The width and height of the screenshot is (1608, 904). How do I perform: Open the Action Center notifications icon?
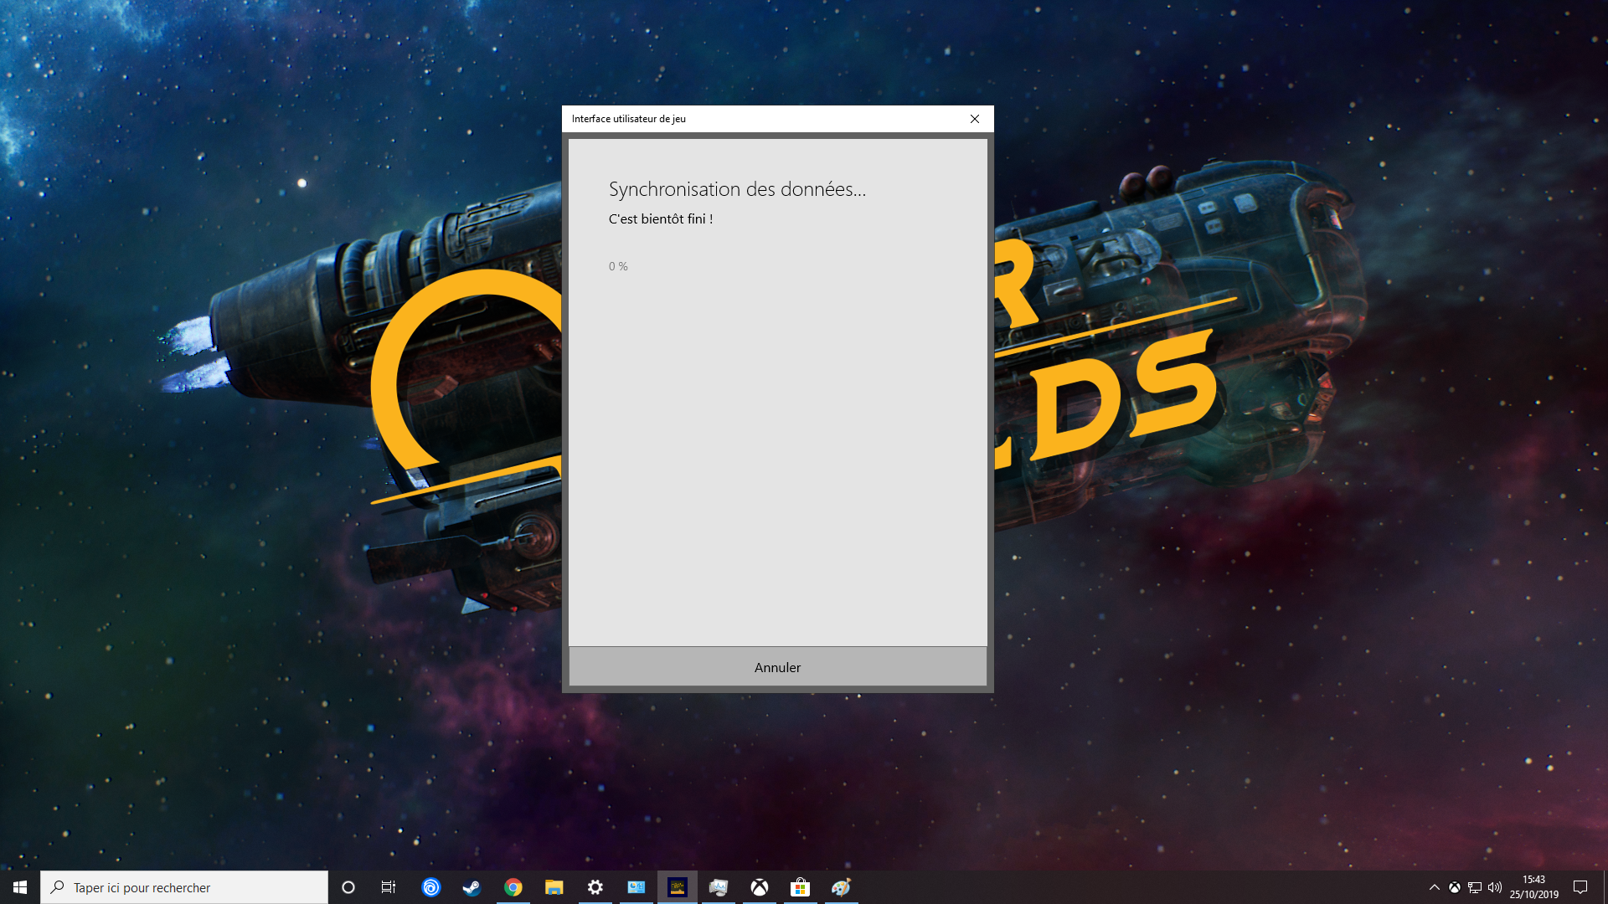[x=1580, y=887]
